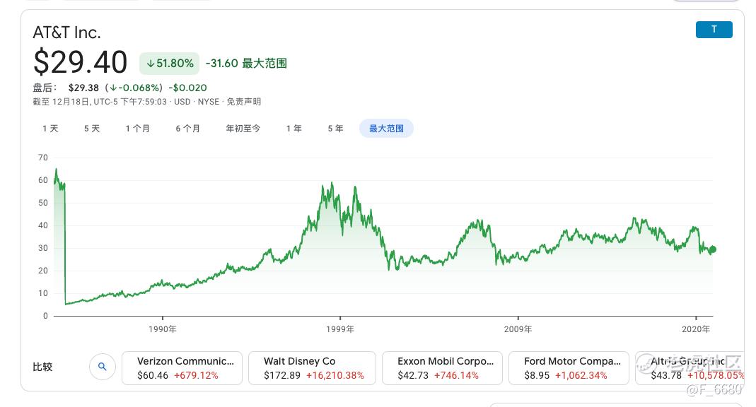Click the blue T ticker badge
The width and height of the screenshot is (756, 407).
point(714,30)
